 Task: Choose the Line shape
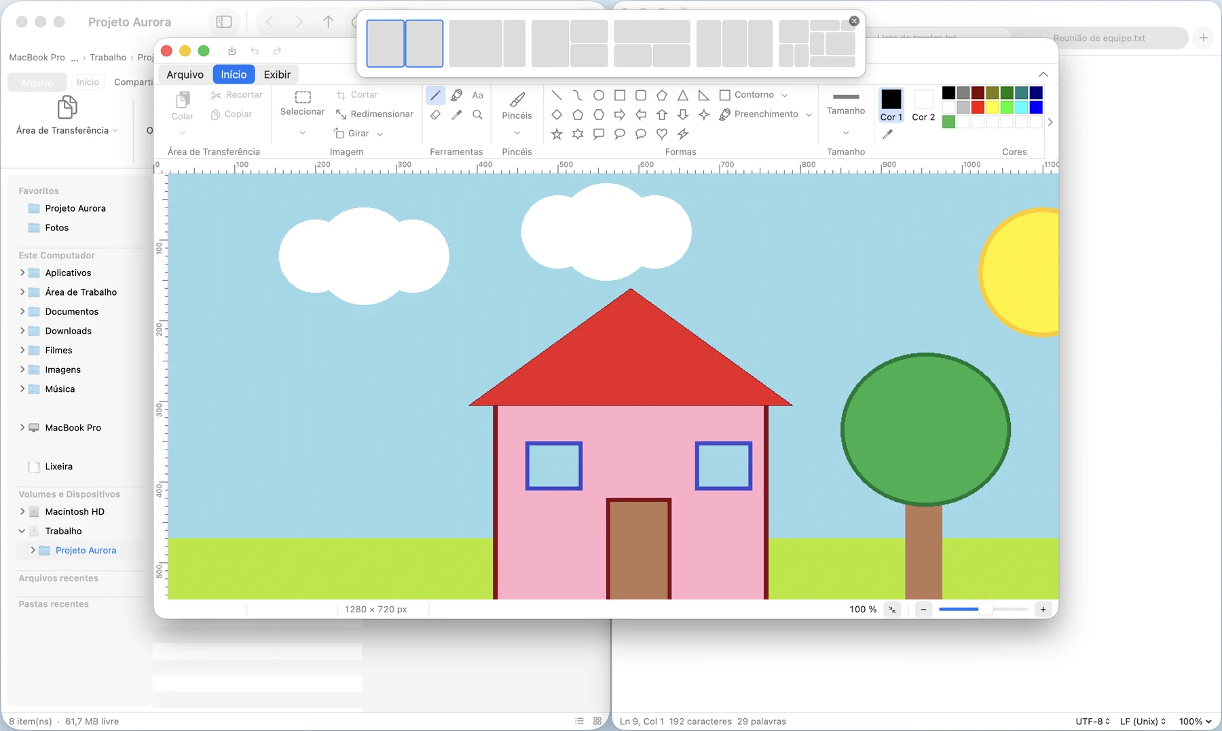click(x=557, y=95)
